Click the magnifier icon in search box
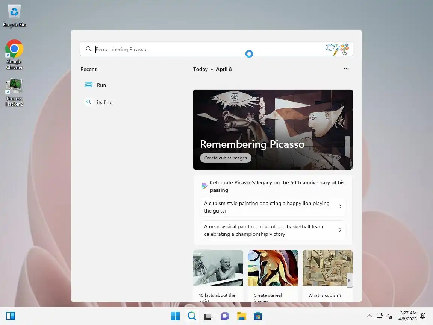 (88, 49)
